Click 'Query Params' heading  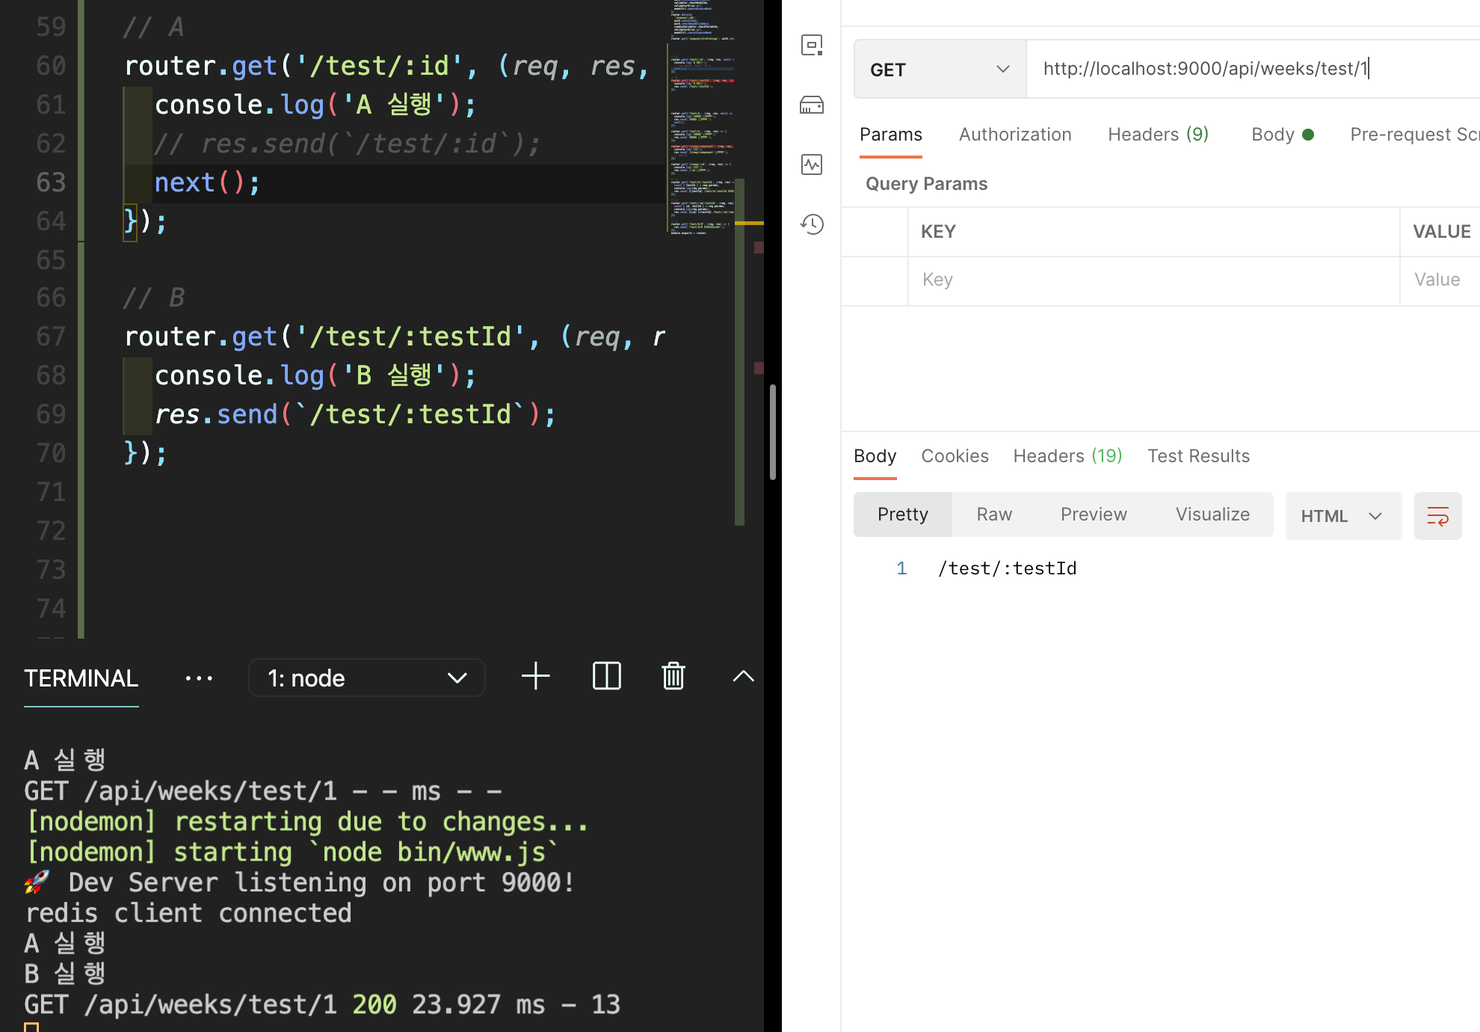tap(926, 184)
